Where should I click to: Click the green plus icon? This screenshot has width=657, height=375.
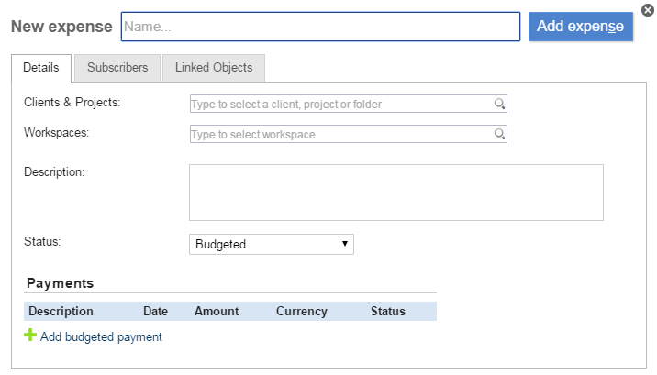tap(30, 336)
